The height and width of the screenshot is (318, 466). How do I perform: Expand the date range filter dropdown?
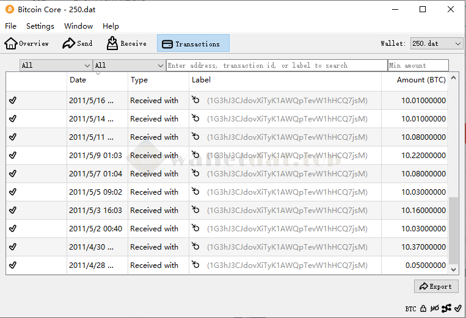click(56, 65)
